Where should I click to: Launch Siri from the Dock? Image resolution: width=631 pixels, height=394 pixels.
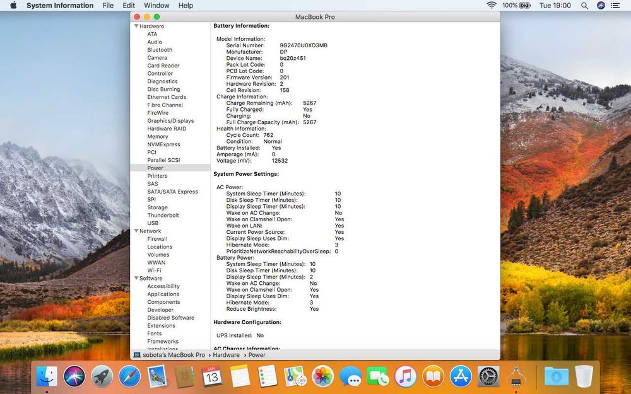tap(74, 377)
